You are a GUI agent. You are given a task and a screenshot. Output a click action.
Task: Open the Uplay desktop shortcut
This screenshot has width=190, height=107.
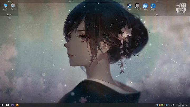coord(145,7)
